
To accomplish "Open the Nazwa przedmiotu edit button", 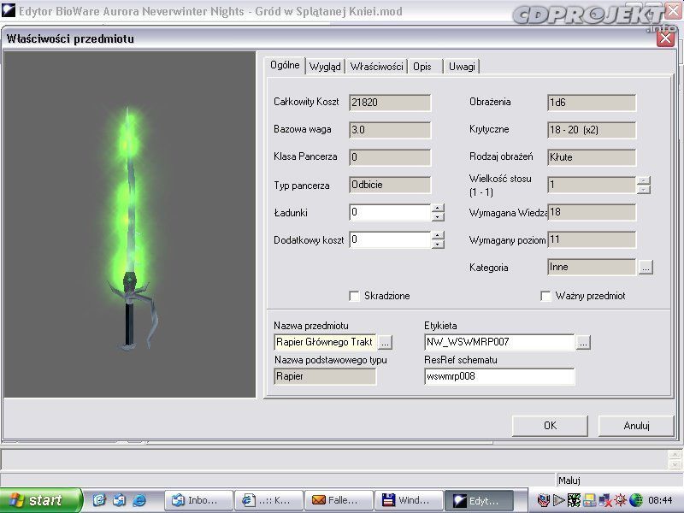I will click(384, 343).
